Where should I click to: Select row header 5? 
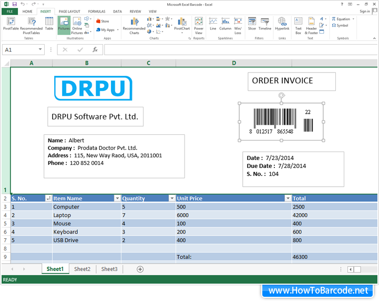5,223
